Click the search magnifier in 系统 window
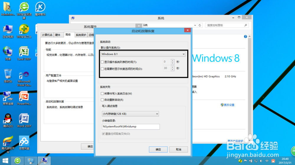The width and height of the screenshot is (295, 165). 245,25
